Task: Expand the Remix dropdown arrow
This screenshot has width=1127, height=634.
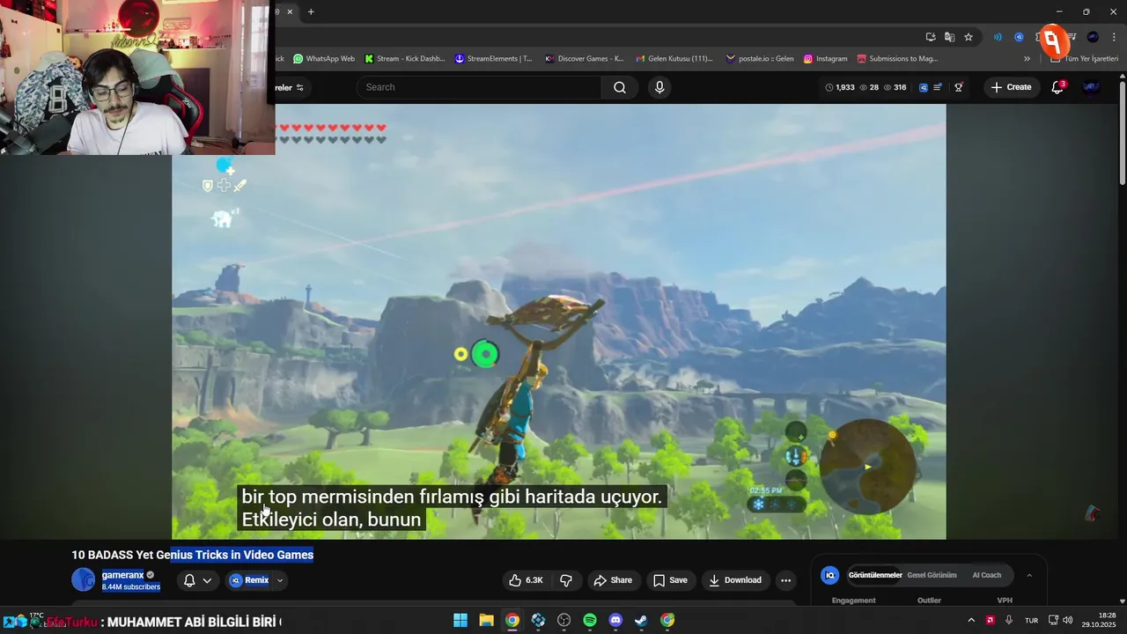Action: click(280, 580)
